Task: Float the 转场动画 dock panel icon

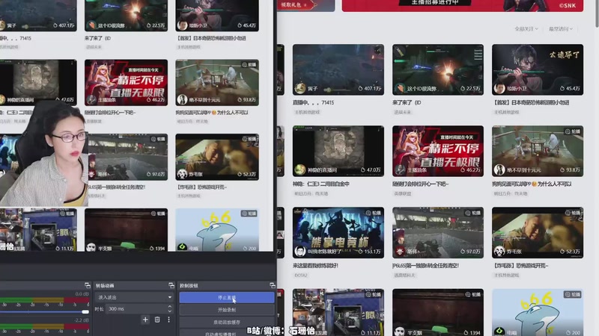Action: pyautogui.click(x=171, y=285)
